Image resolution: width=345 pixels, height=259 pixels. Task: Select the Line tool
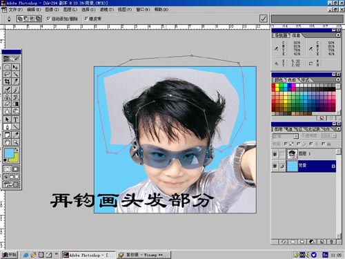tap(15, 126)
